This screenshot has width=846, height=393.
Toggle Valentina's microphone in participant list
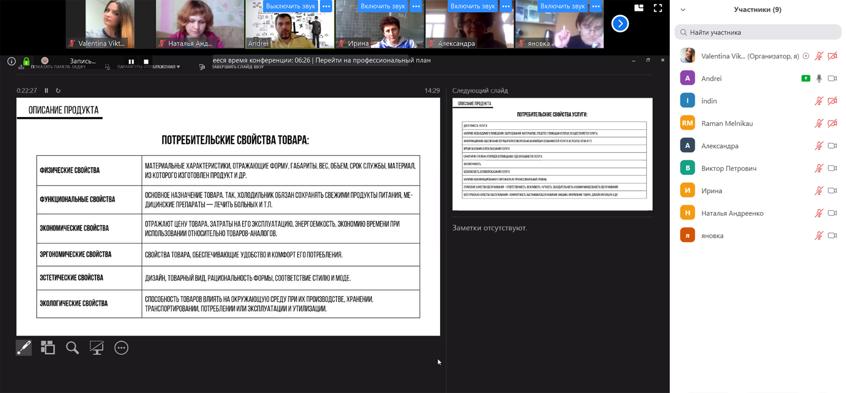pos(819,56)
